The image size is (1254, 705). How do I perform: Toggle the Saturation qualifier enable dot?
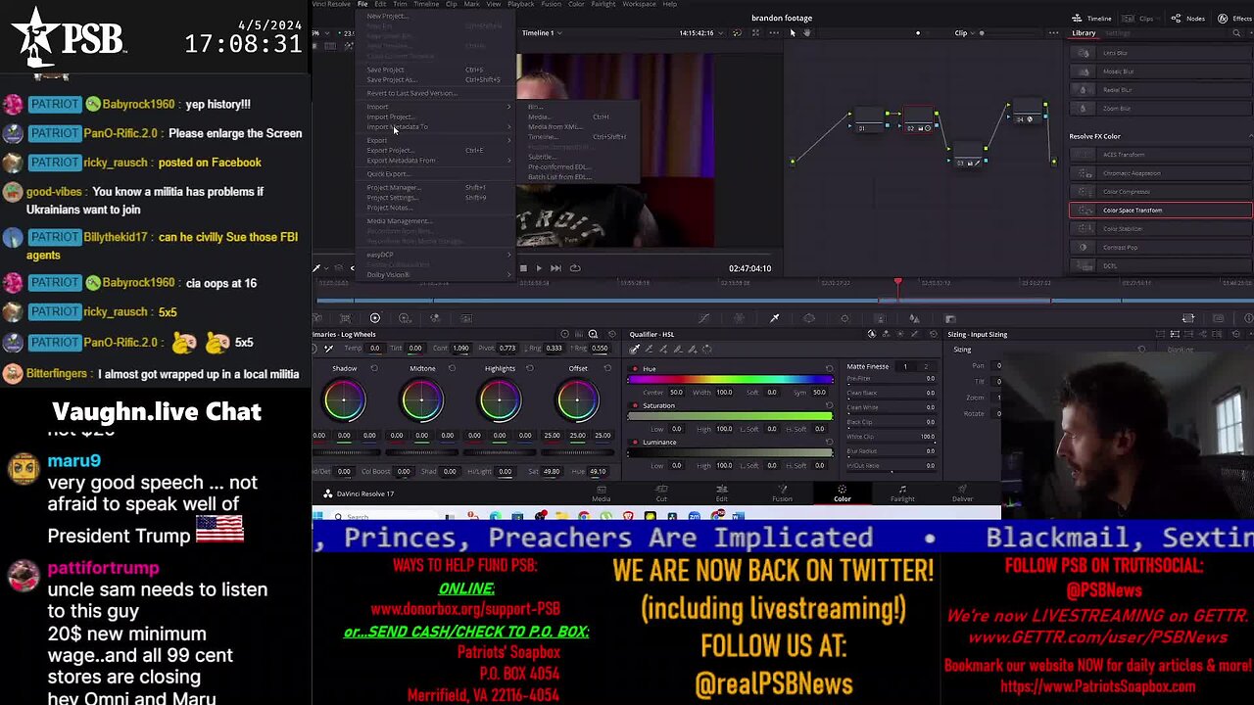point(635,405)
